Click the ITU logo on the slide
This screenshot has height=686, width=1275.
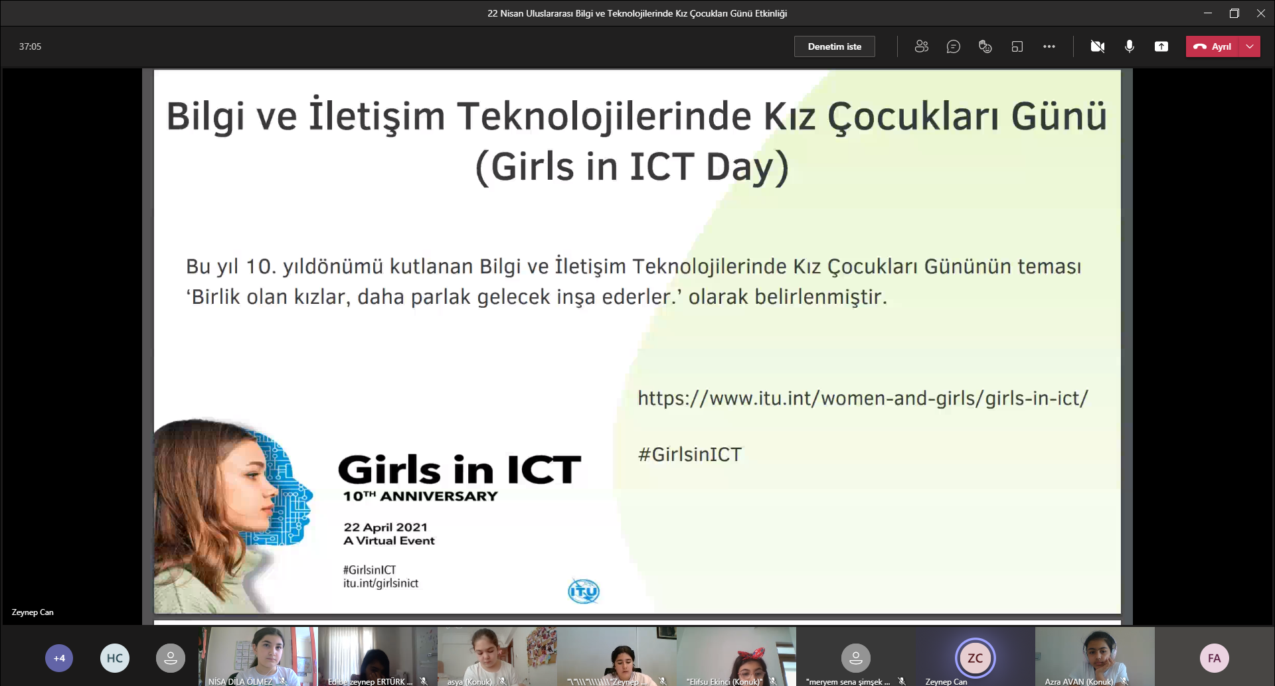click(x=584, y=590)
